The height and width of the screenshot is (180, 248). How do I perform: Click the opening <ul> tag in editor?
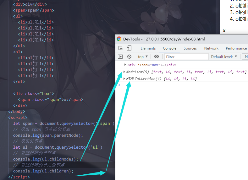click(x=18, y=16)
